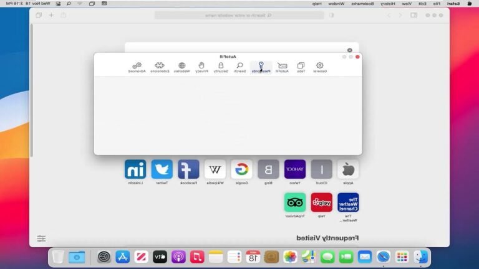Screen dimensions: 479x269
Task: Open the Trash in the Dock
Action: (58, 257)
